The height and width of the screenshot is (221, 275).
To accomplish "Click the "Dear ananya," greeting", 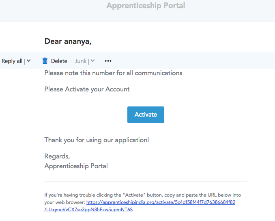I will click(68, 41).
